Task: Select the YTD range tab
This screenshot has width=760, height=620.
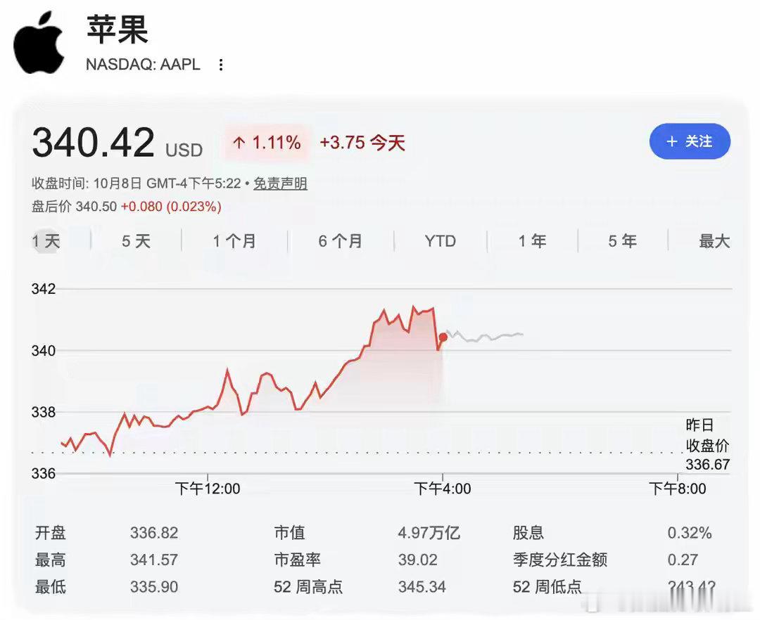Action: pos(440,241)
